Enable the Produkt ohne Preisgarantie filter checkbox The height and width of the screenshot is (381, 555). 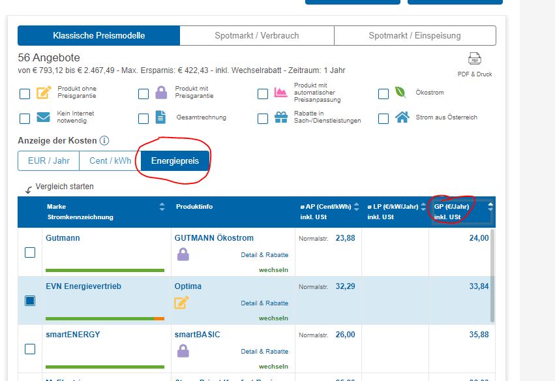pyautogui.click(x=25, y=94)
